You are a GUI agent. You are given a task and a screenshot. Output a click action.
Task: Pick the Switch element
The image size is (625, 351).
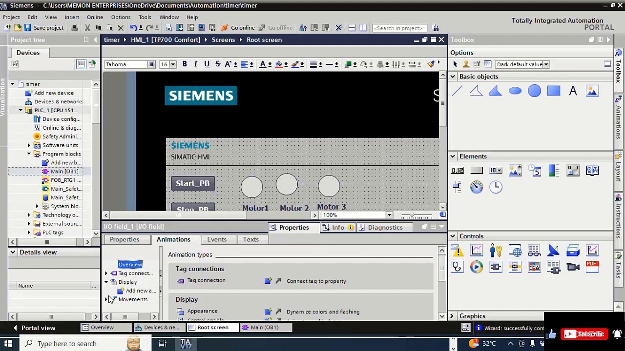pos(573,171)
